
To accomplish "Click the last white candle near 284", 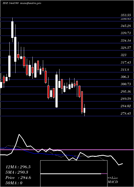I will tap(84, 110).
